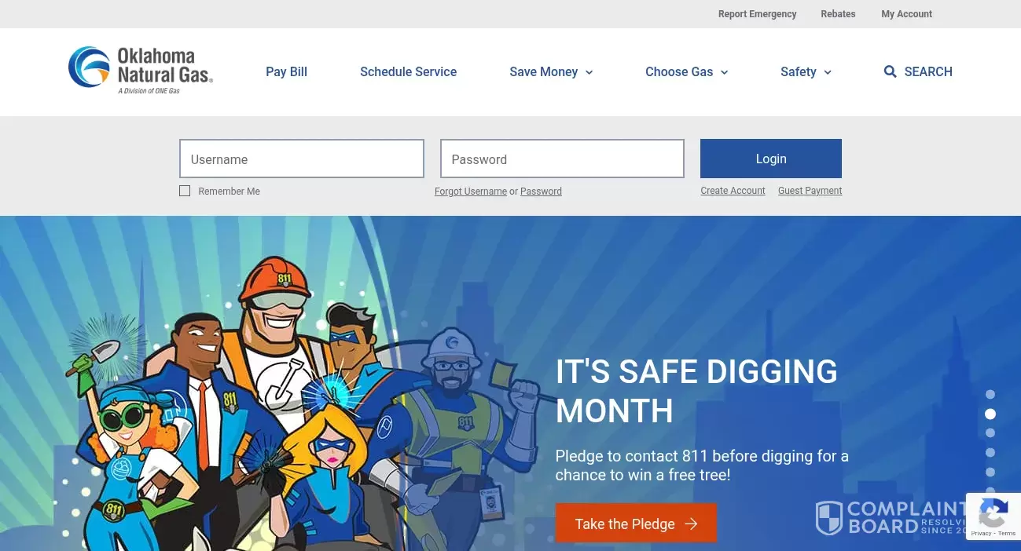The height and width of the screenshot is (551, 1021).
Task: Expand the Save Money dropdown menu
Action: point(551,71)
